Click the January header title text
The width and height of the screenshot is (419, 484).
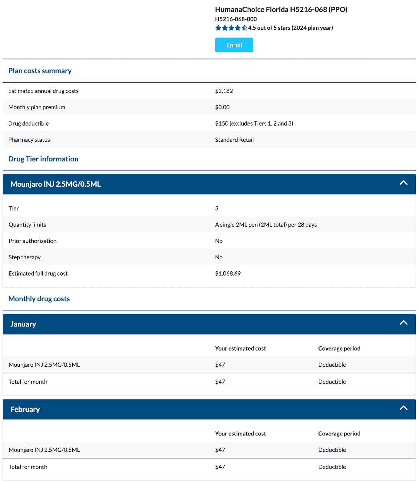tap(23, 324)
